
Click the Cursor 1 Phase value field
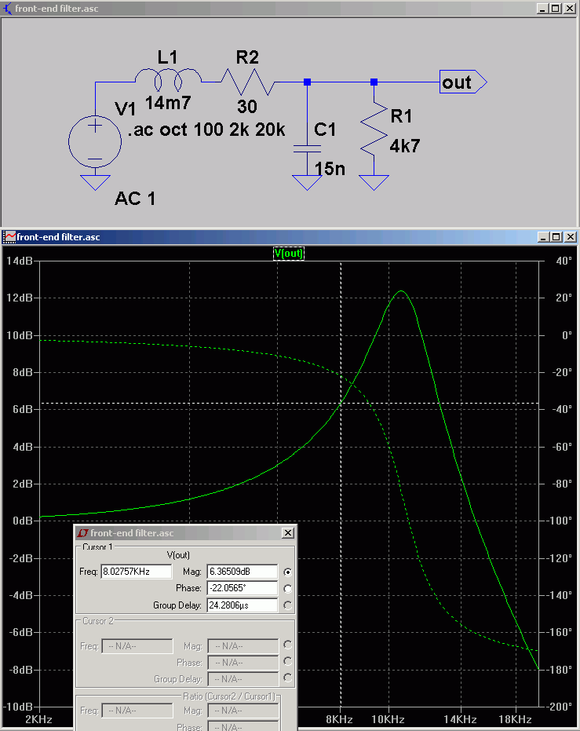(x=242, y=588)
